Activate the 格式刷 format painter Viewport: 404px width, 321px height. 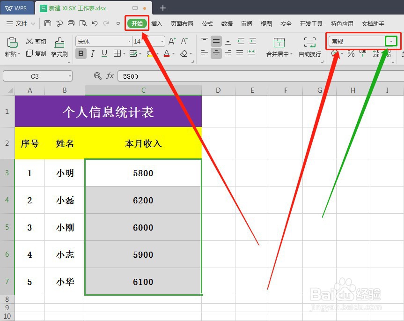pos(59,45)
